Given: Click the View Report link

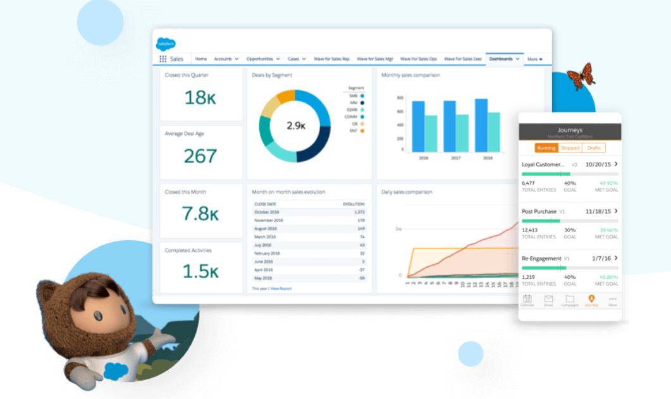Looking at the screenshot, I should click(281, 289).
